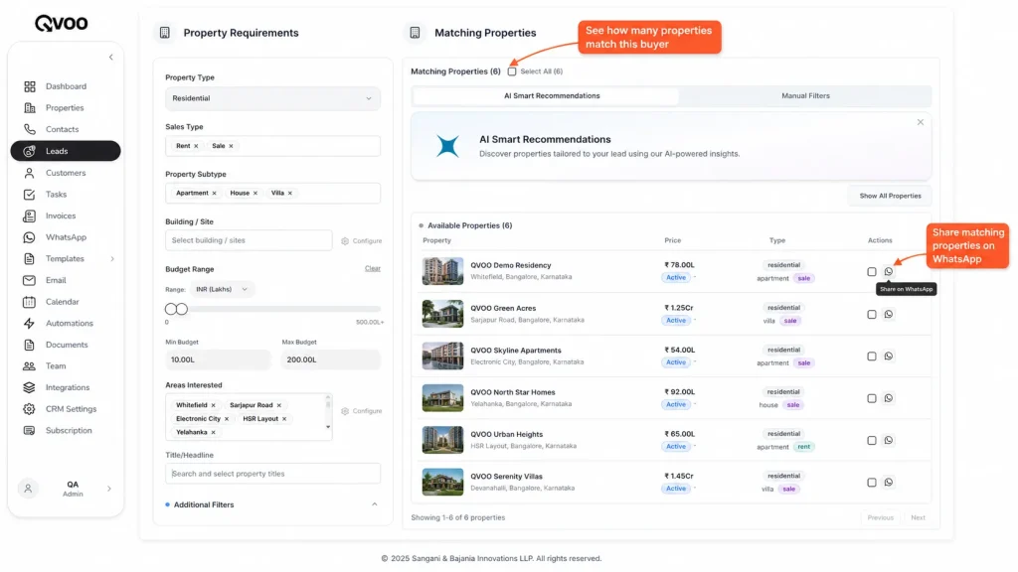This screenshot has width=1018, height=572.
Task: Click the Title/Headline search field
Action: (x=272, y=474)
